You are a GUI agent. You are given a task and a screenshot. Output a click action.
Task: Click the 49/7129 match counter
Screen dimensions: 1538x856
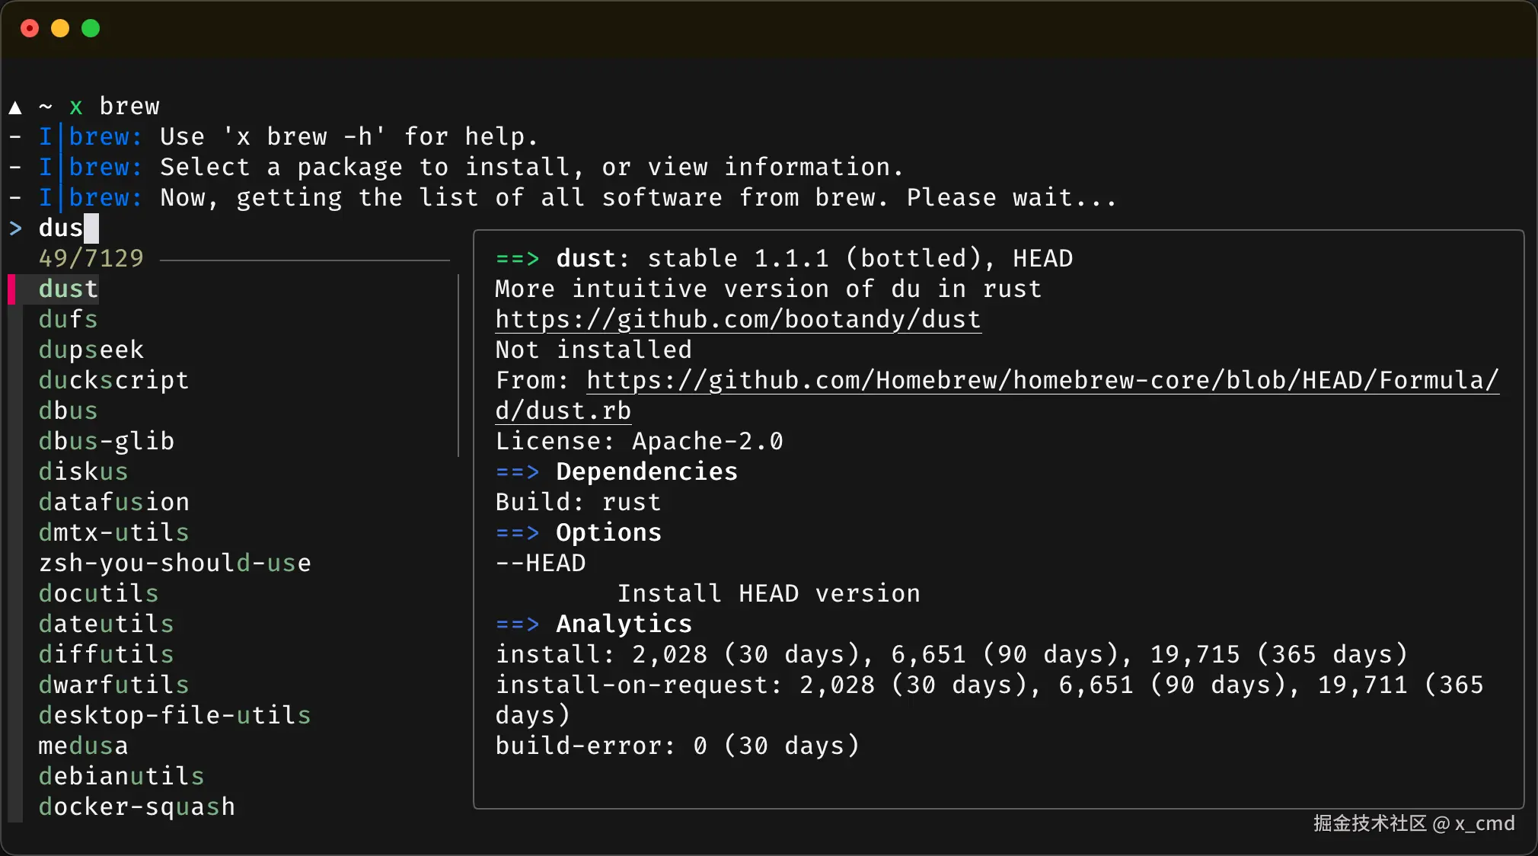(x=91, y=259)
